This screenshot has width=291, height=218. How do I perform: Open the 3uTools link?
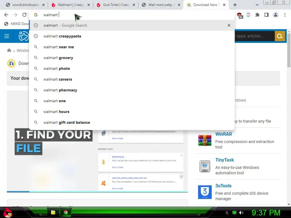(223, 186)
